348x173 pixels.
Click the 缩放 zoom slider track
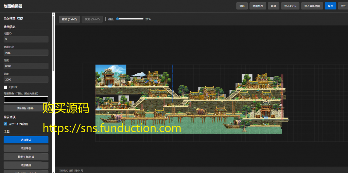tap(130, 19)
